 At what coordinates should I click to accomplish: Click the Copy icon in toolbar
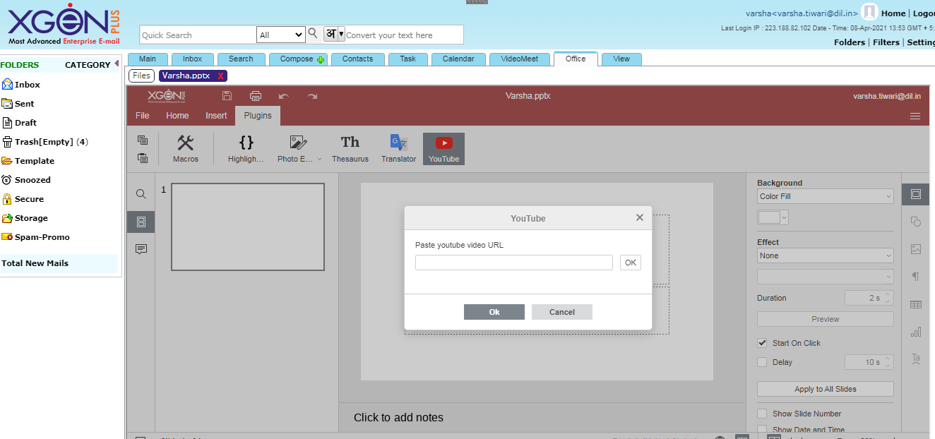143,140
